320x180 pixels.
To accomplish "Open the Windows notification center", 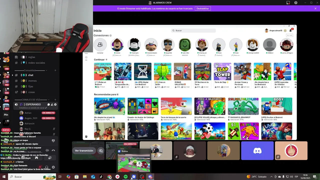I will pyautogui.click(x=315, y=177).
